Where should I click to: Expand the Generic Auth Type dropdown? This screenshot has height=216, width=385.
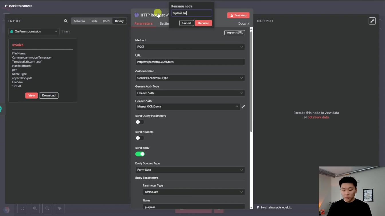coord(190,93)
